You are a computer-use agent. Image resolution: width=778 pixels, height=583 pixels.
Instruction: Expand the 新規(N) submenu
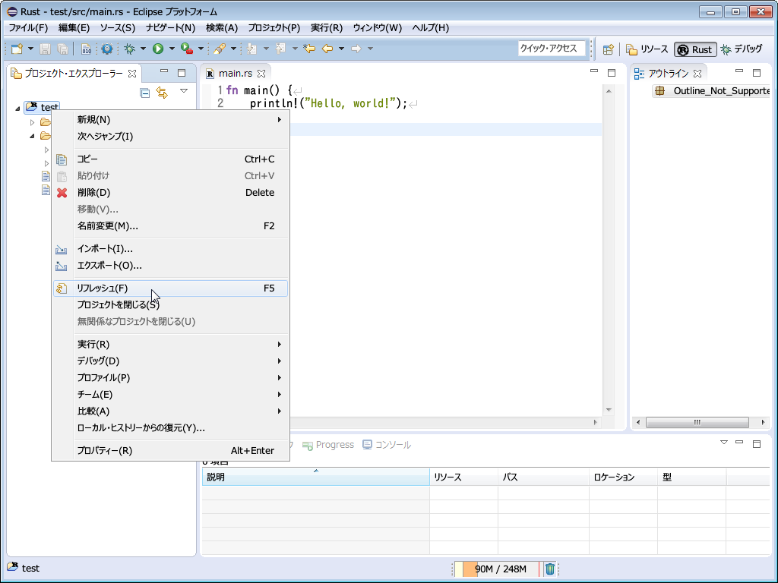click(170, 119)
